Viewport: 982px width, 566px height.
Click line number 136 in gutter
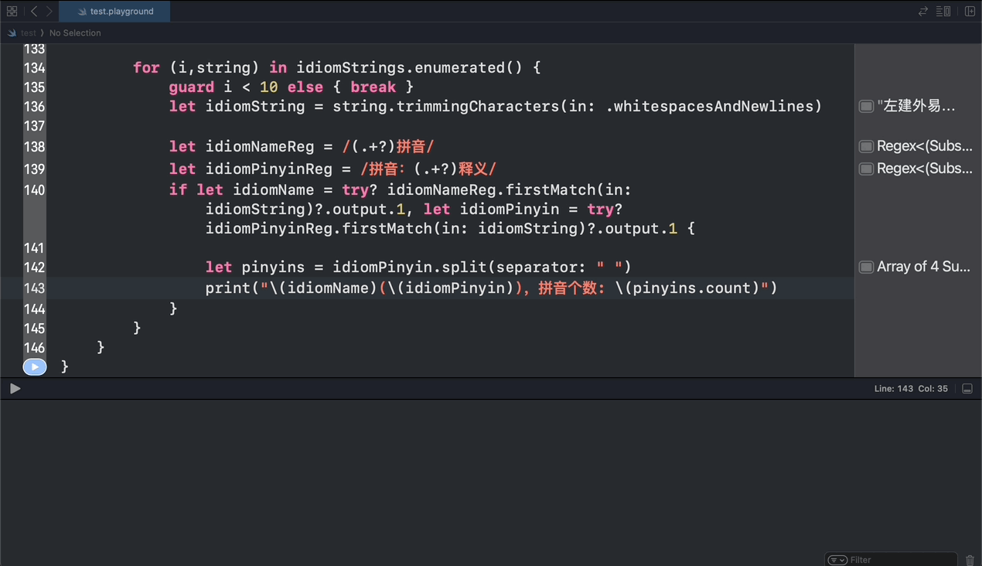[x=35, y=107]
